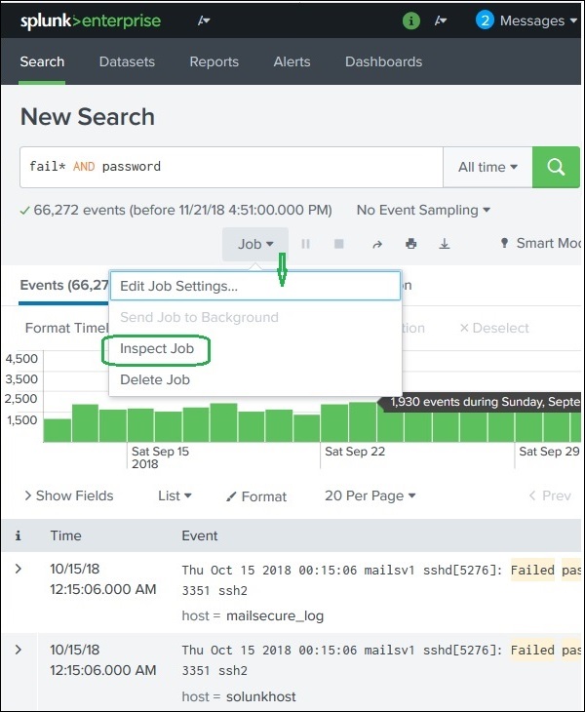This screenshot has width=585, height=712.
Task: Expand the first event row chevron
Action: click(x=19, y=568)
